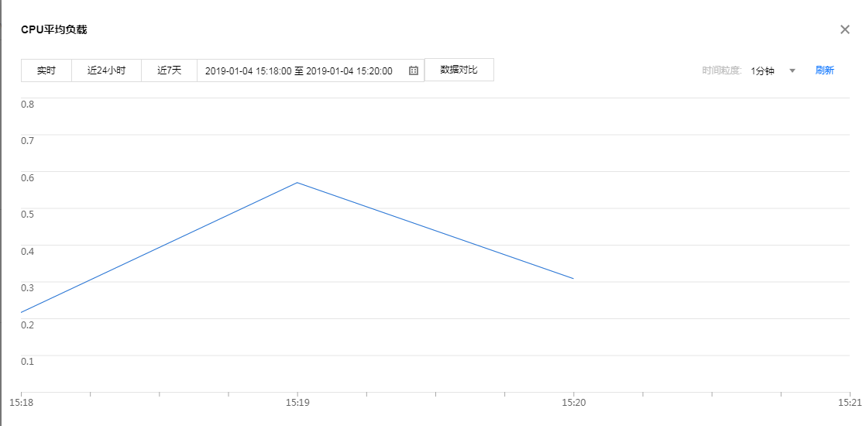Select the 近7天 time range tab
The height and width of the screenshot is (426, 866).
(169, 70)
